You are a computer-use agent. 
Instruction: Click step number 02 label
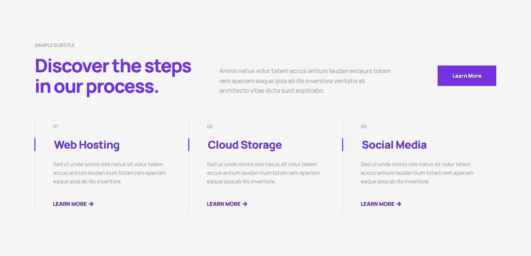pos(210,127)
